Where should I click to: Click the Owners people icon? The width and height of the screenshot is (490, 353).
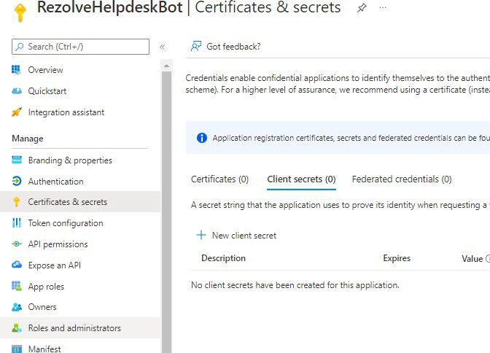17,307
